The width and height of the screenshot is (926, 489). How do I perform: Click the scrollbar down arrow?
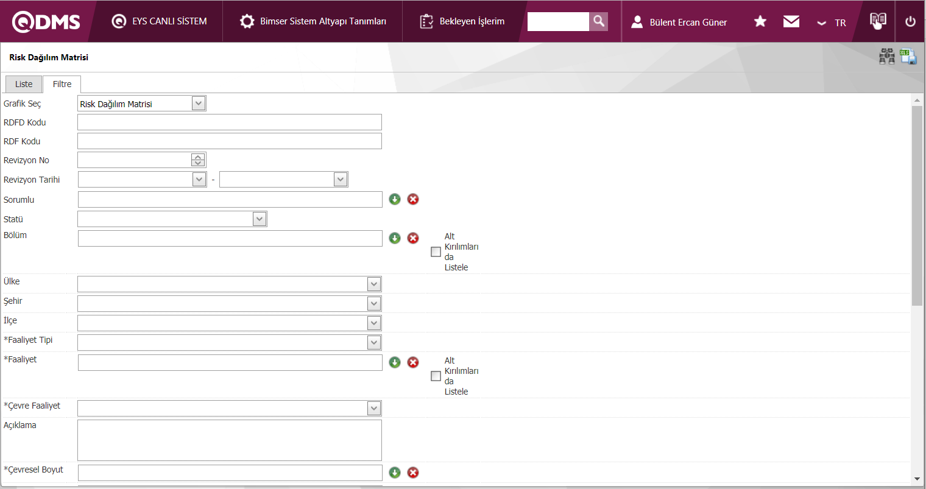pyautogui.click(x=917, y=479)
